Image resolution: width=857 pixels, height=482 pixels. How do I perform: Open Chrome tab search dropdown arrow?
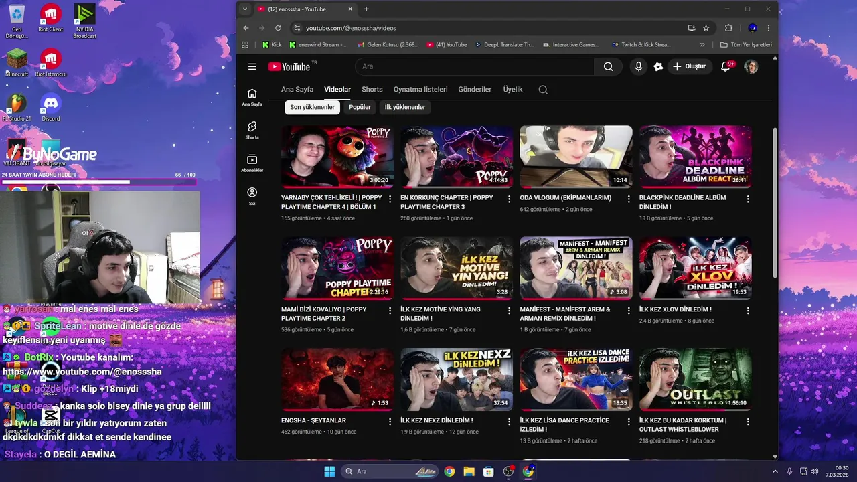point(245,9)
